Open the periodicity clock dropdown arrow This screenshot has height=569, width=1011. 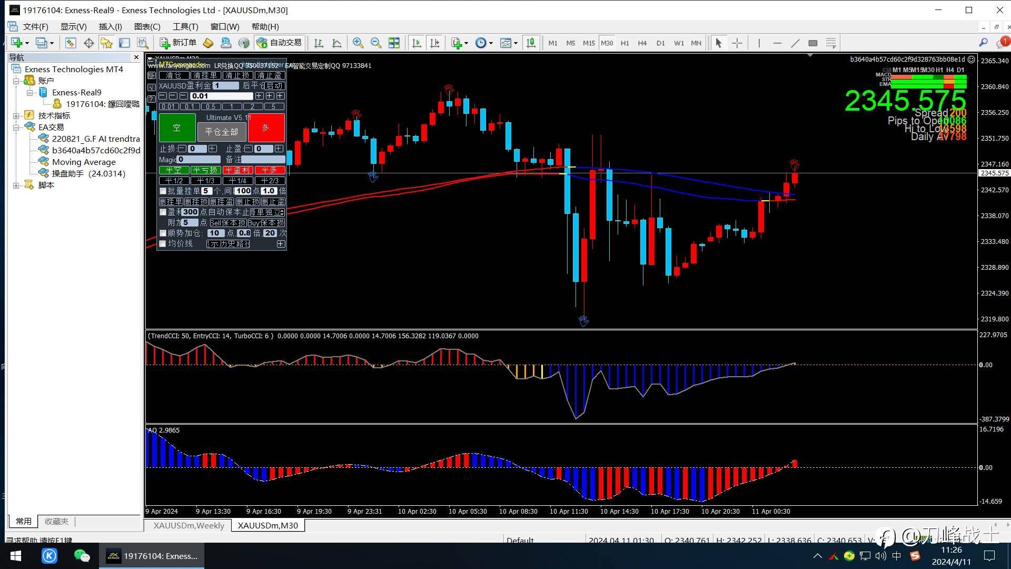491,44
